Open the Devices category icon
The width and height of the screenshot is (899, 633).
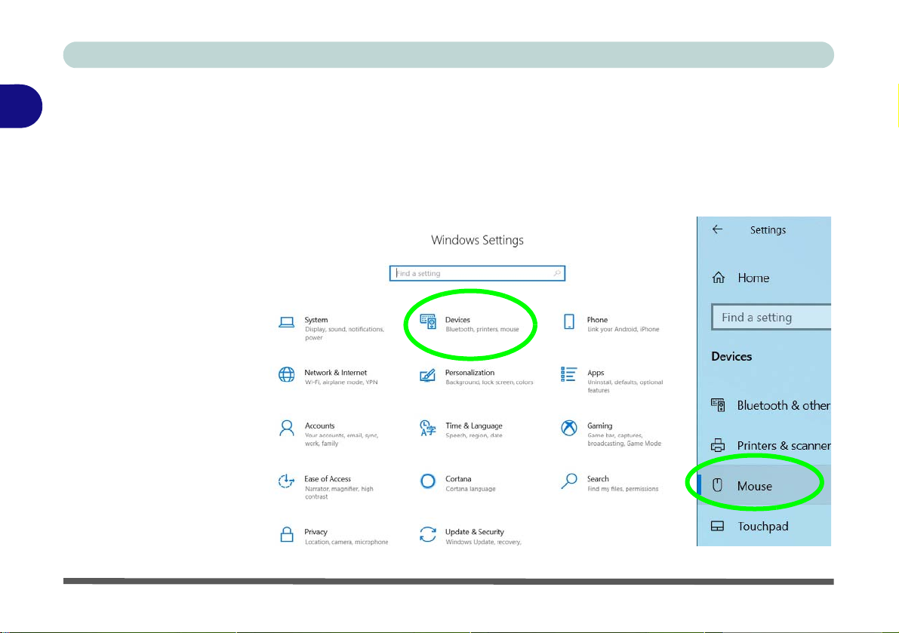pyautogui.click(x=428, y=321)
